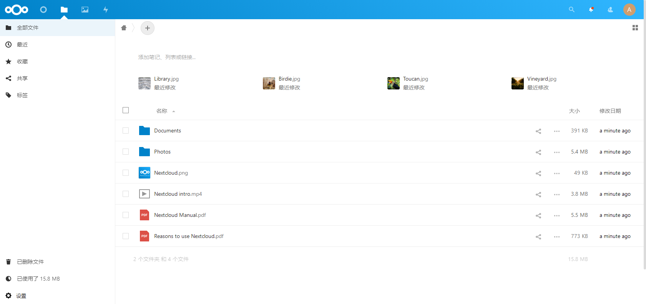This screenshot has height=304, width=646.
Task: Select the Nextcloud intro.mp4 checkbox
Action: click(x=126, y=194)
